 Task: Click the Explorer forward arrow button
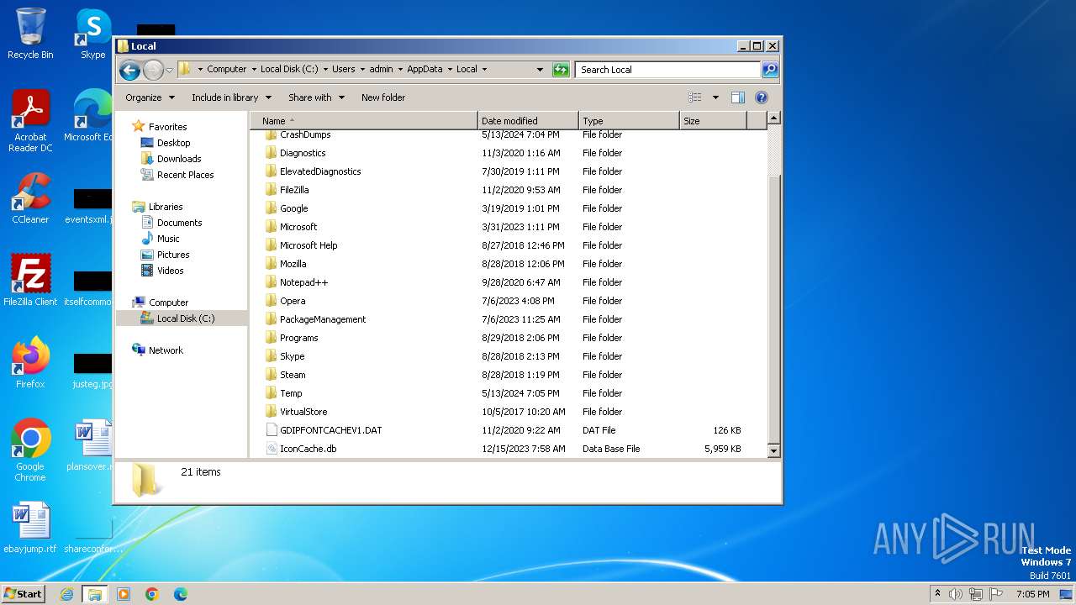click(153, 70)
